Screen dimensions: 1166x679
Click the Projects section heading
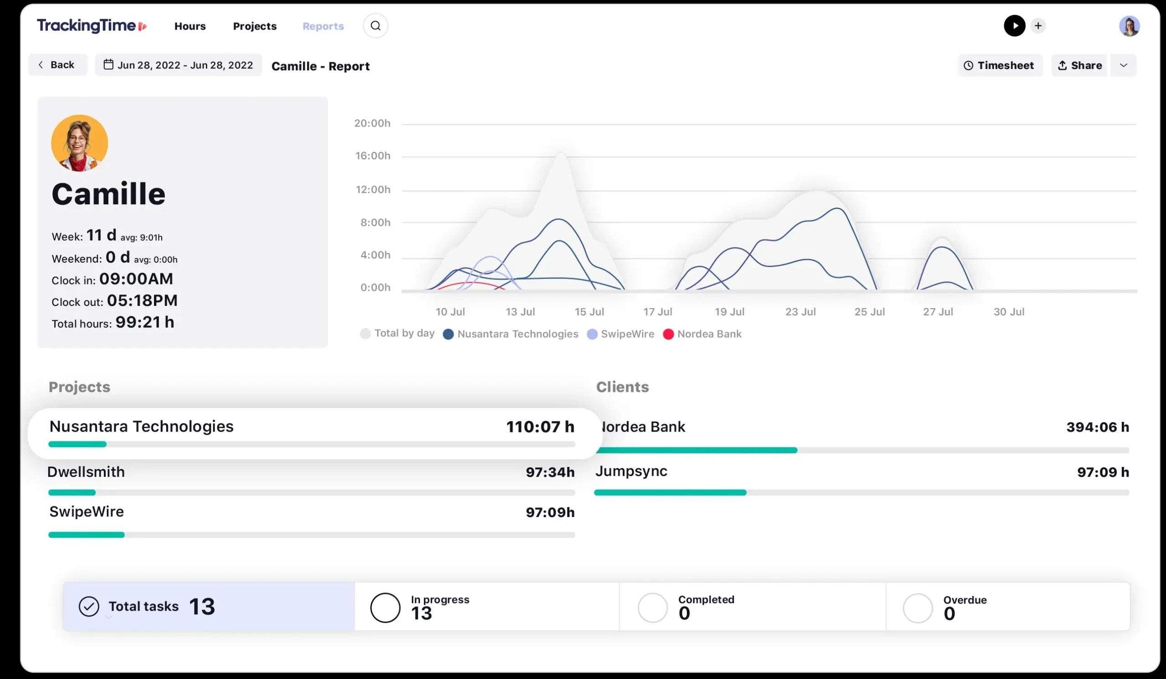[79, 387]
